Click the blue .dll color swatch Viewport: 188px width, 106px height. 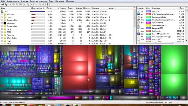[x=148, y=11]
